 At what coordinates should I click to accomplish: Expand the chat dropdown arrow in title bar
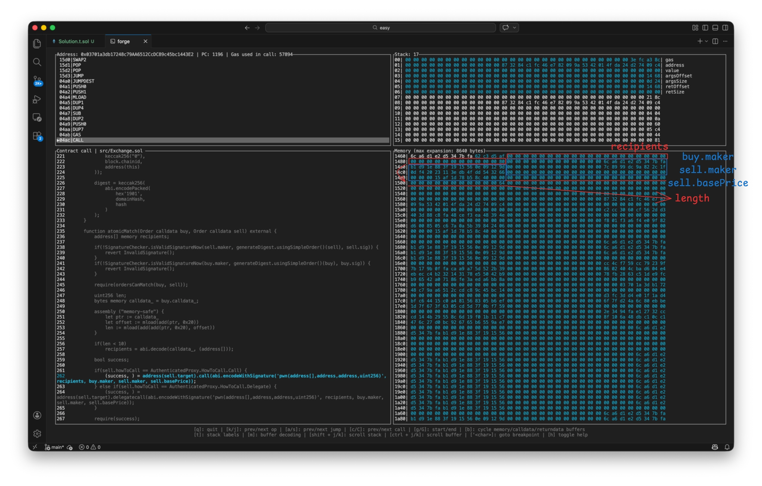pos(515,28)
